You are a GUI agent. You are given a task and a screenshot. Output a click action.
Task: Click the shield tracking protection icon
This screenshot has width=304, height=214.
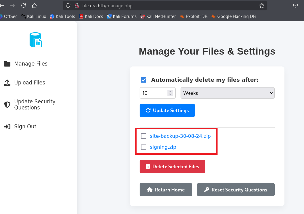(68, 5)
